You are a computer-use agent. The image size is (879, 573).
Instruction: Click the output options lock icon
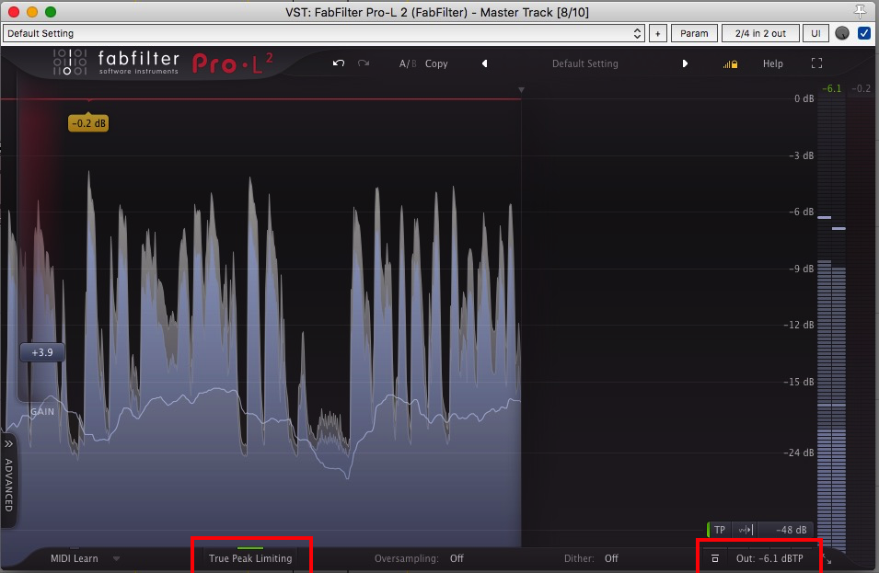pyautogui.click(x=730, y=64)
